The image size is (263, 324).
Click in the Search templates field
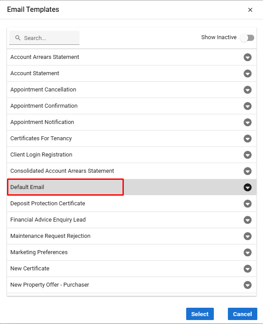point(44,38)
